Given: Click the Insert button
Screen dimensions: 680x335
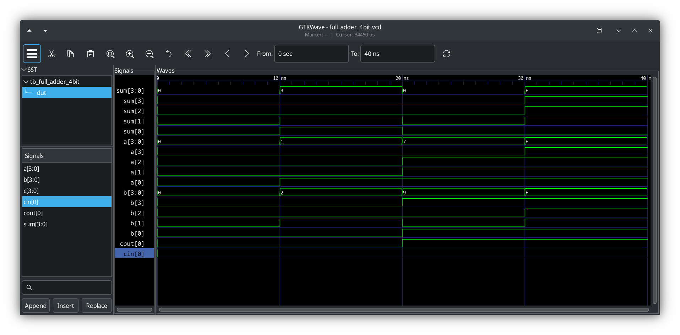Looking at the screenshot, I should point(65,306).
